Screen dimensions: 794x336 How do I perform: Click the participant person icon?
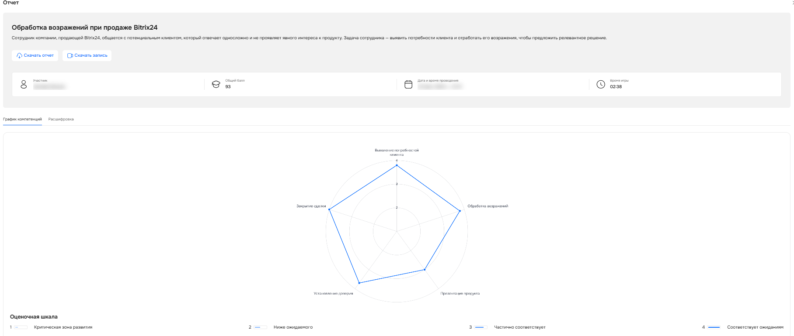pyautogui.click(x=24, y=84)
